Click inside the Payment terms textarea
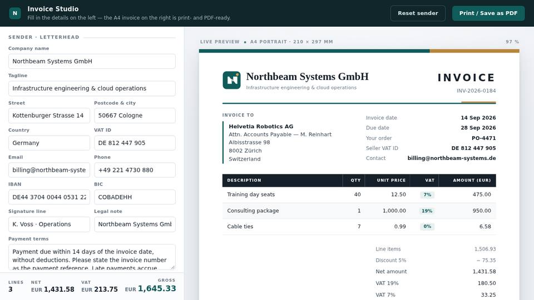The height and width of the screenshot is (300, 534). pyautogui.click(x=92, y=257)
